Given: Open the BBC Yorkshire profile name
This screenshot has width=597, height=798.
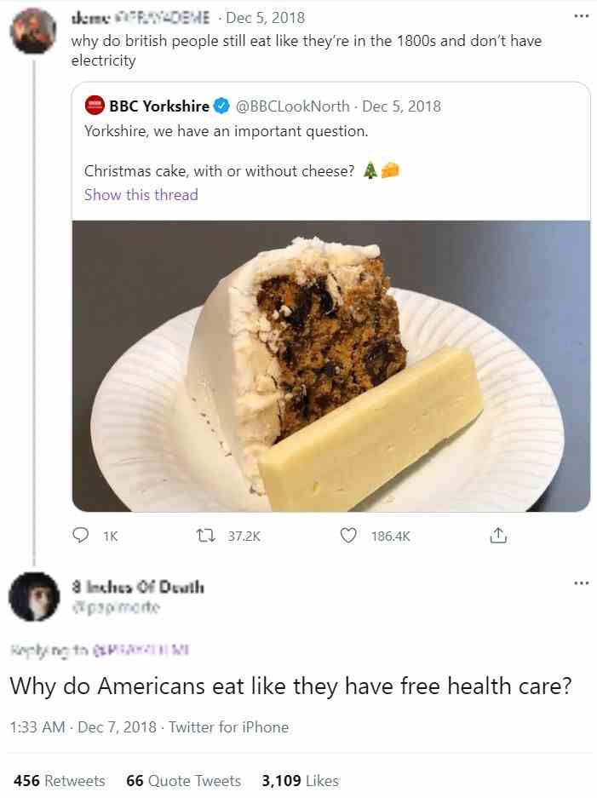Looking at the screenshot, I should [159, 106].
